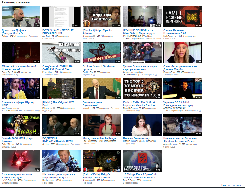The width and height of the screenshot is (245, 188).
Task: Open 'С кем бы я трахнулась — Дженна Марблс' title
Action: tap(180, 68)
